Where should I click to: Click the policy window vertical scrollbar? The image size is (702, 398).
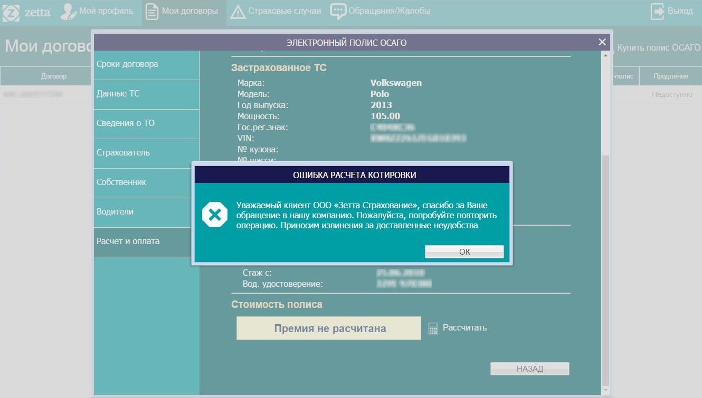coord(605,222)
